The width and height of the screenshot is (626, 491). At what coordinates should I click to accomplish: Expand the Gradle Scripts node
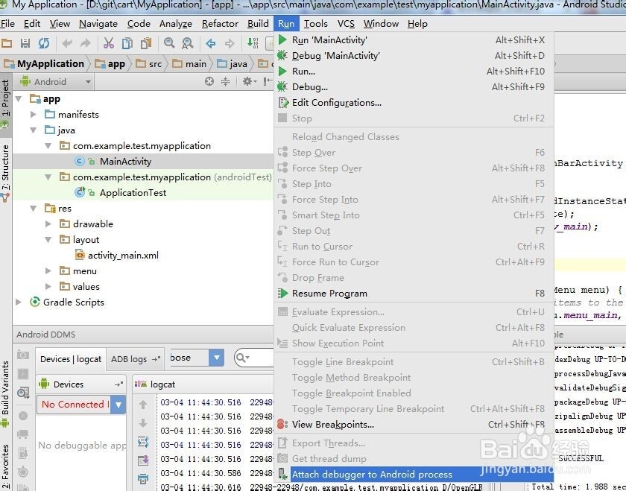(19, 302)
